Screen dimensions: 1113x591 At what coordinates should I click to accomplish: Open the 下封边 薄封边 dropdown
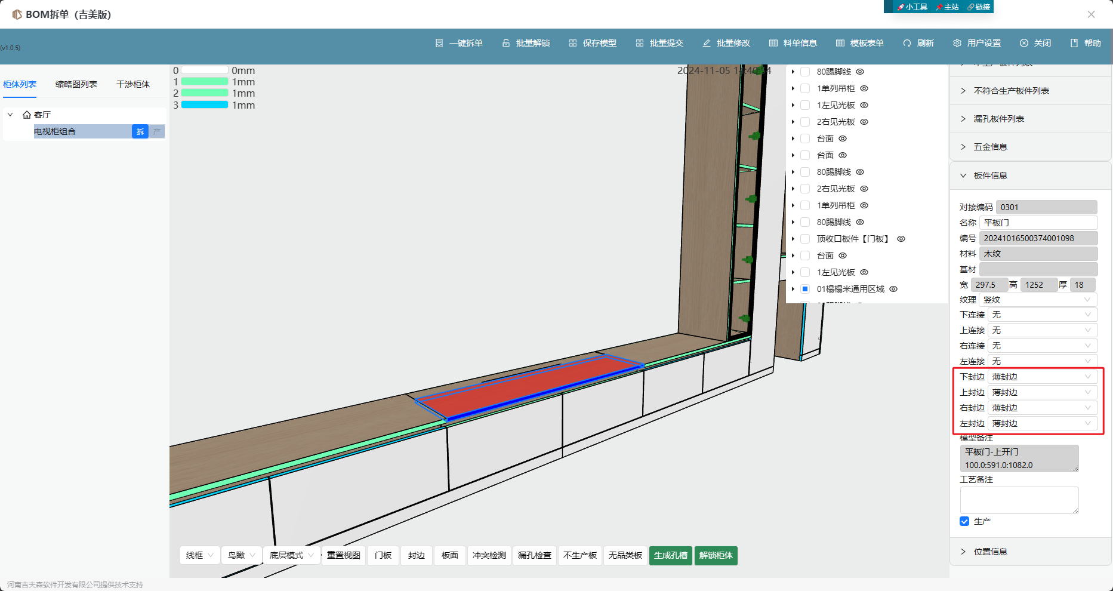(x=1041, y=377)
